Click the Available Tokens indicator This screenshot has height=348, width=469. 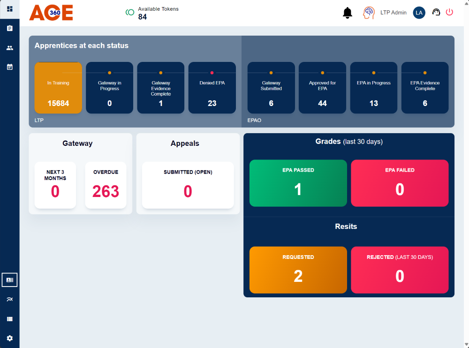(152, 13)
